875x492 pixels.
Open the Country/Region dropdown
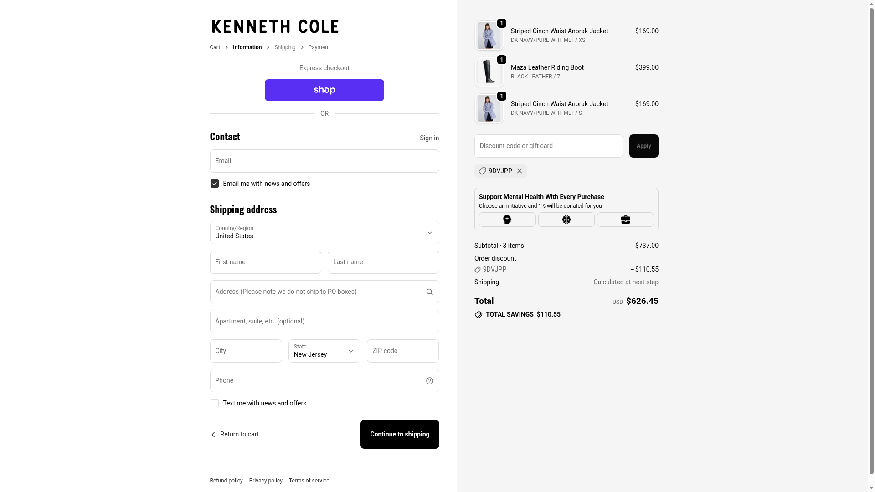coord(324,233)
